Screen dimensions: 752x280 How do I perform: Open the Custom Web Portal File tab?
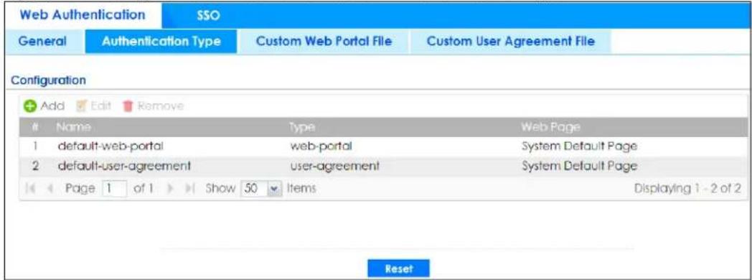click(324, 41)
